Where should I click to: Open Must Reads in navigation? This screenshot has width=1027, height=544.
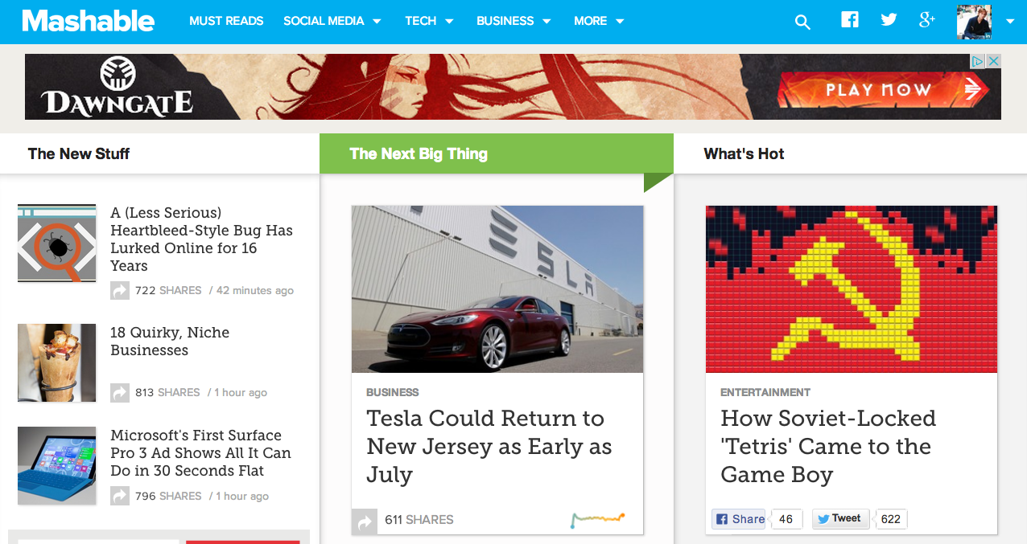coord(226,21)
